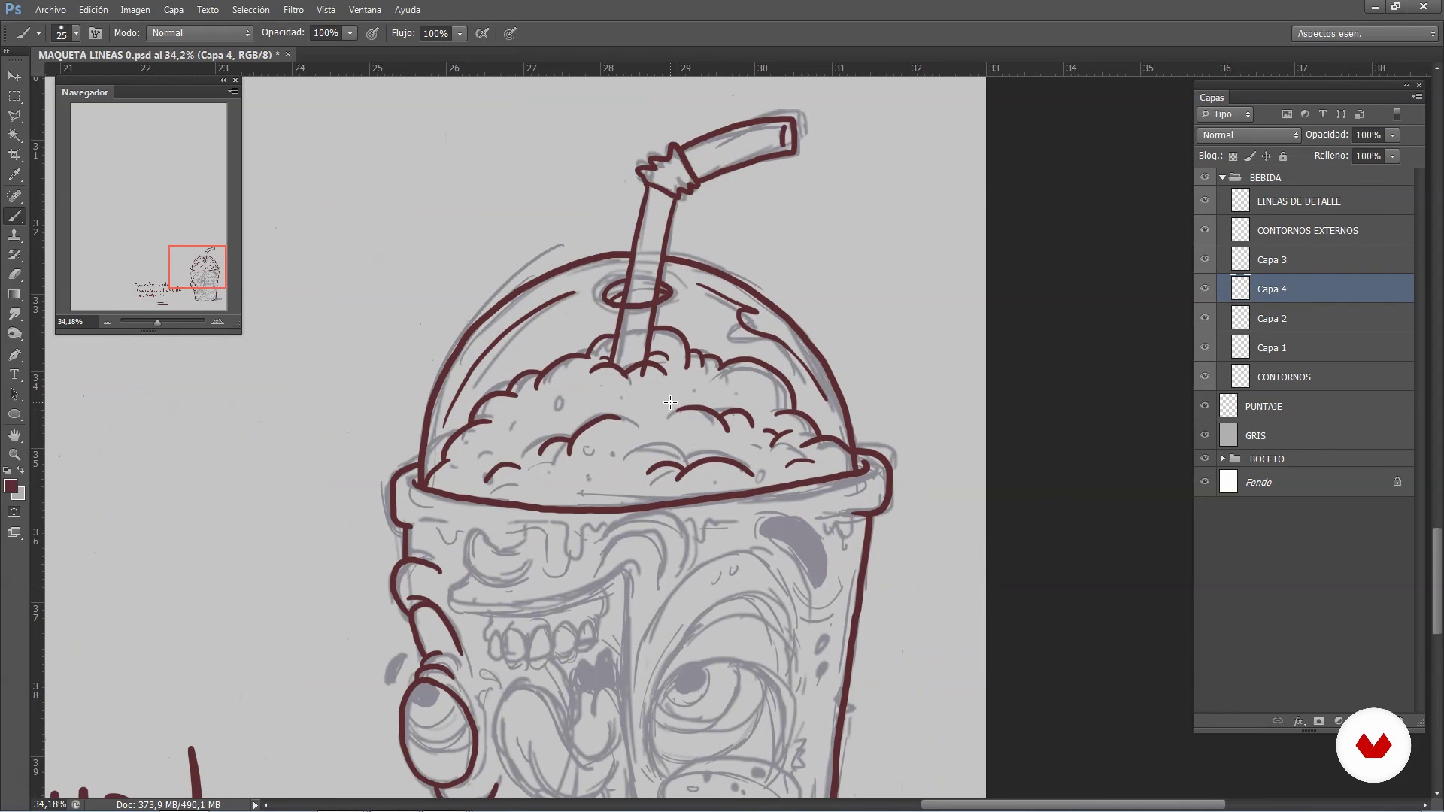Add a layer style with fx icon

tap(1299, 721)
